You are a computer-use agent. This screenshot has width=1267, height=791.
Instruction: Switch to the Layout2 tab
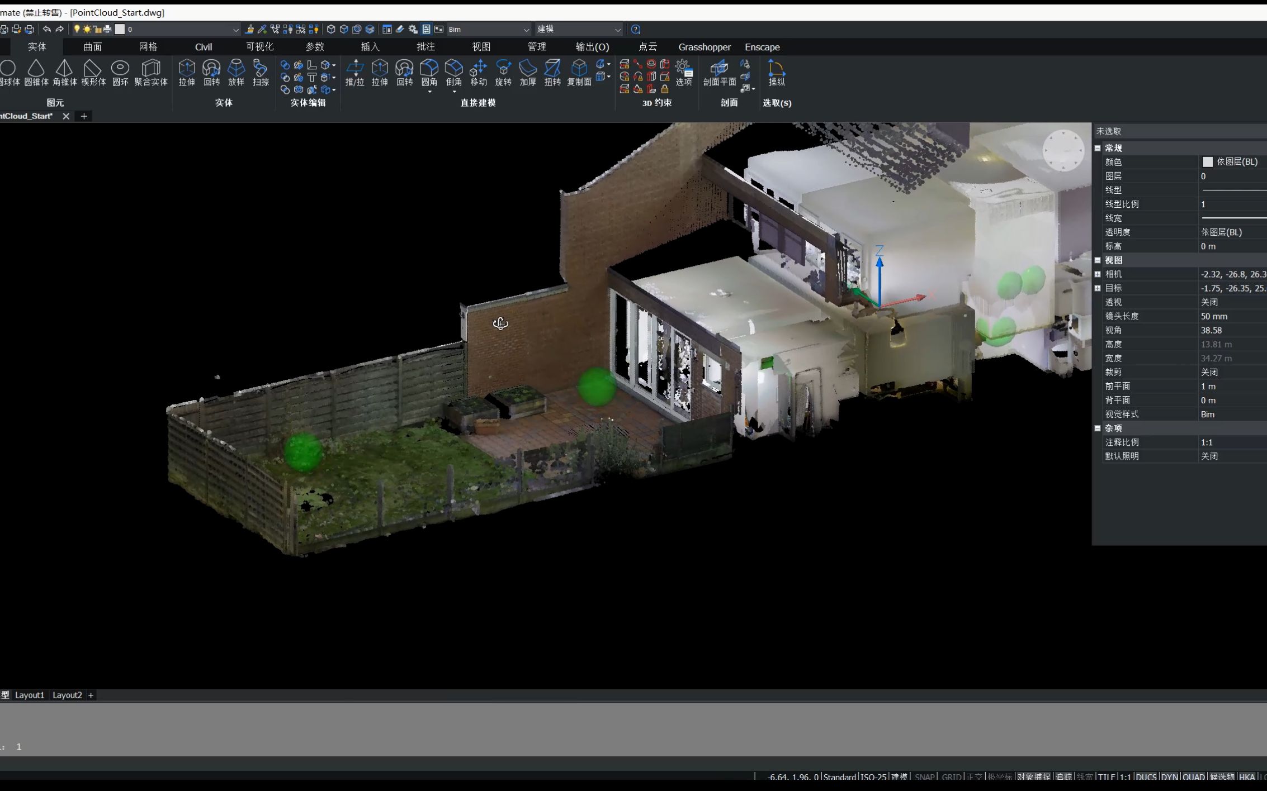67,695
